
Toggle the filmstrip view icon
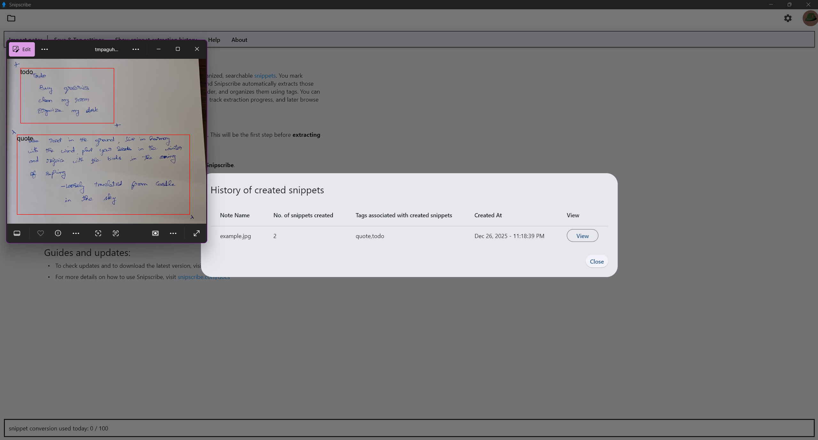(17, 233)
